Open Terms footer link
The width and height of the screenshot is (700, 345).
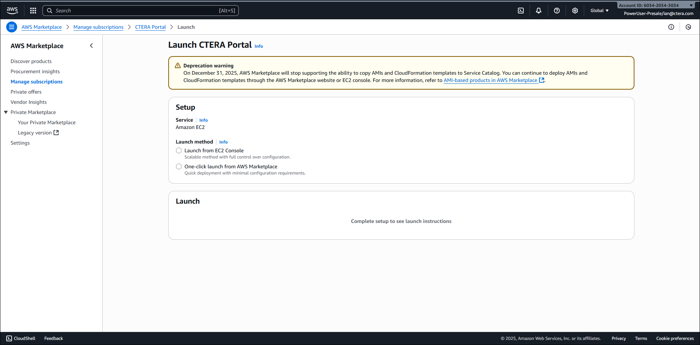pyautogui.click(x=641, y=338)
